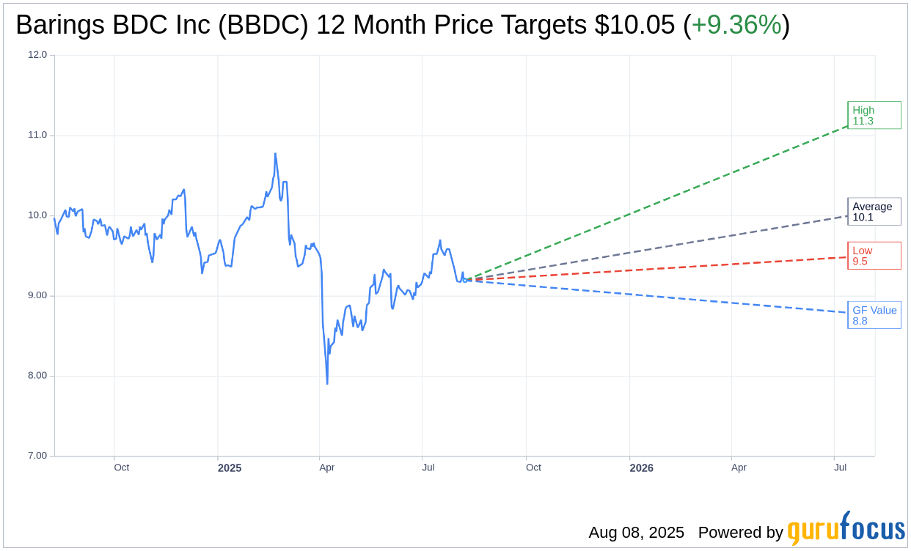The image size is (911, 551).
Task: Click the 2025 x-axis year label
Action: pyautogui.click(x=230, y=468)
